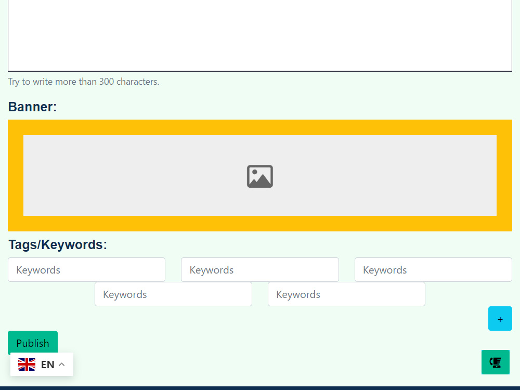Expand the EN language selector chevron
The height and width of the screenshot is (390, 520).
[62, 364]
